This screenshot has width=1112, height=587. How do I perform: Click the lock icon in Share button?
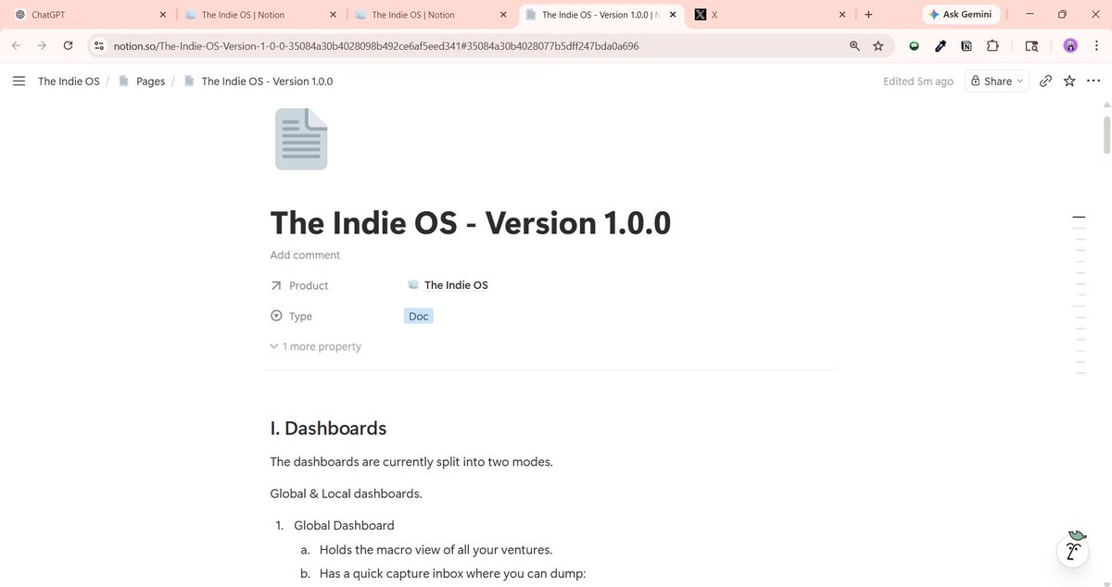point(976,81)
